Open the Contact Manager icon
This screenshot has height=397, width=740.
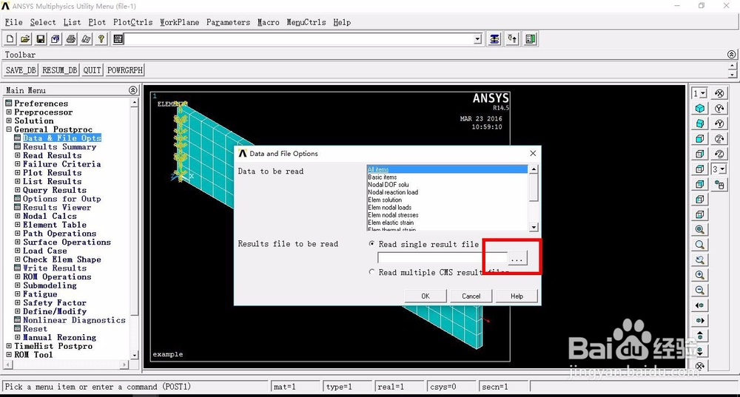pyautogui.click(x=531, y=39)
